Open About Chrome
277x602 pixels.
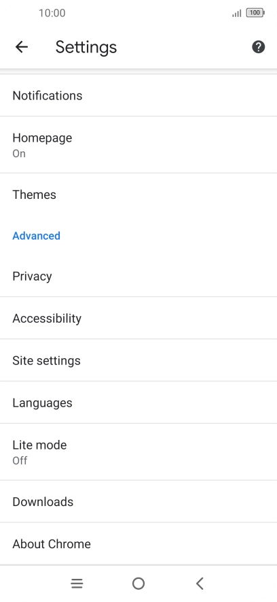(x=138, y=543)
